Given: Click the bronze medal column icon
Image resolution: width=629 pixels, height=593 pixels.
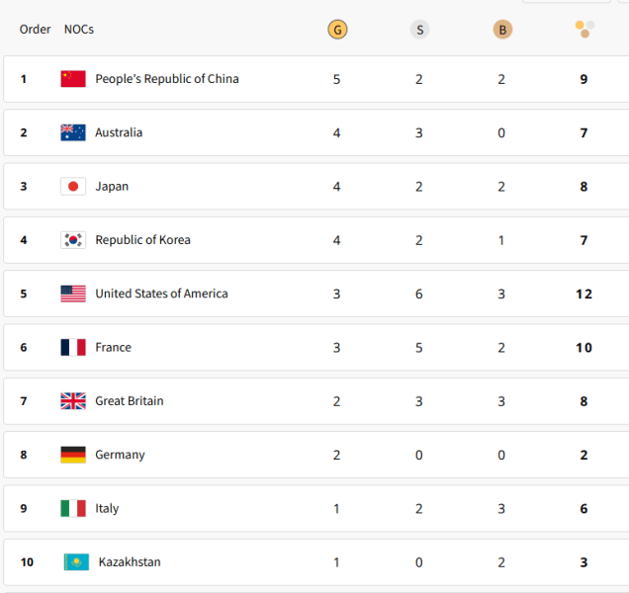Looking at the screenshot, I should pyautogui.click(x=502, y=30).
